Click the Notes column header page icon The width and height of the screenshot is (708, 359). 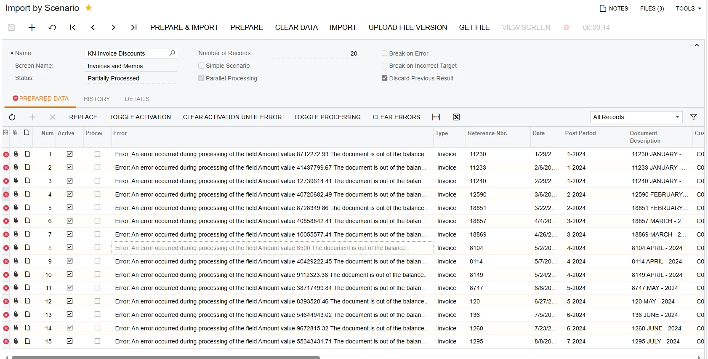coord(27,133)
